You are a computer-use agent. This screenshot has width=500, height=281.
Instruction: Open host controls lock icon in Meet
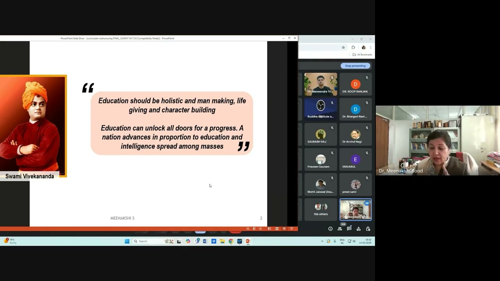(x=368, y=229)
